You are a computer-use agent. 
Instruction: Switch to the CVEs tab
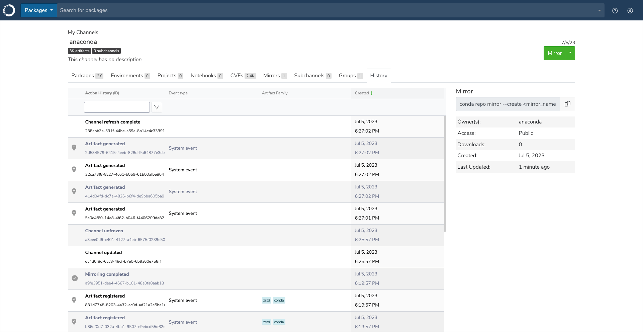point(243,76)
